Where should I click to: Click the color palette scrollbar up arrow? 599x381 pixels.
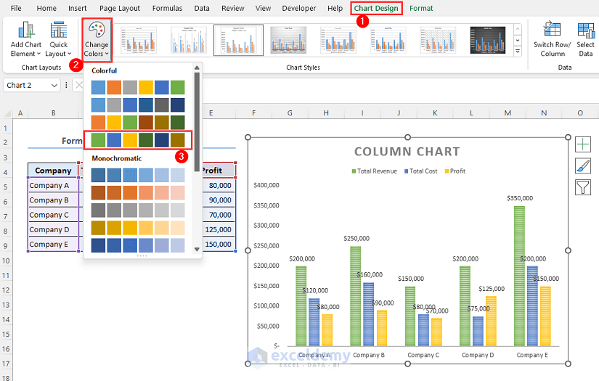[x=197, y=68]
